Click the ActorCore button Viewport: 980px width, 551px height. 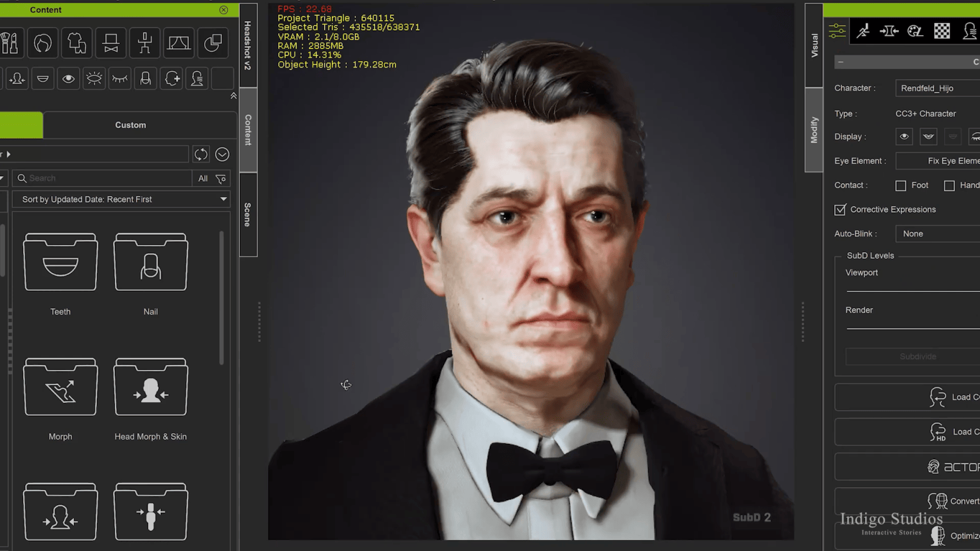tap(907, 467)
